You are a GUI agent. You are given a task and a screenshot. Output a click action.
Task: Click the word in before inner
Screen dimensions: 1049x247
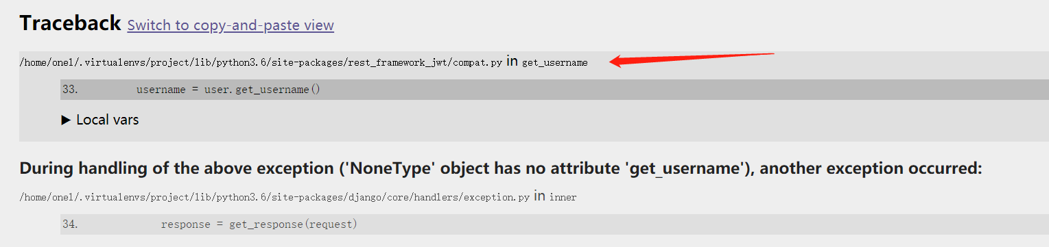tap(539, 196)
